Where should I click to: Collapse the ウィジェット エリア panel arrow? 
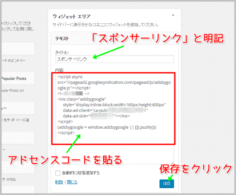(173, 15)
